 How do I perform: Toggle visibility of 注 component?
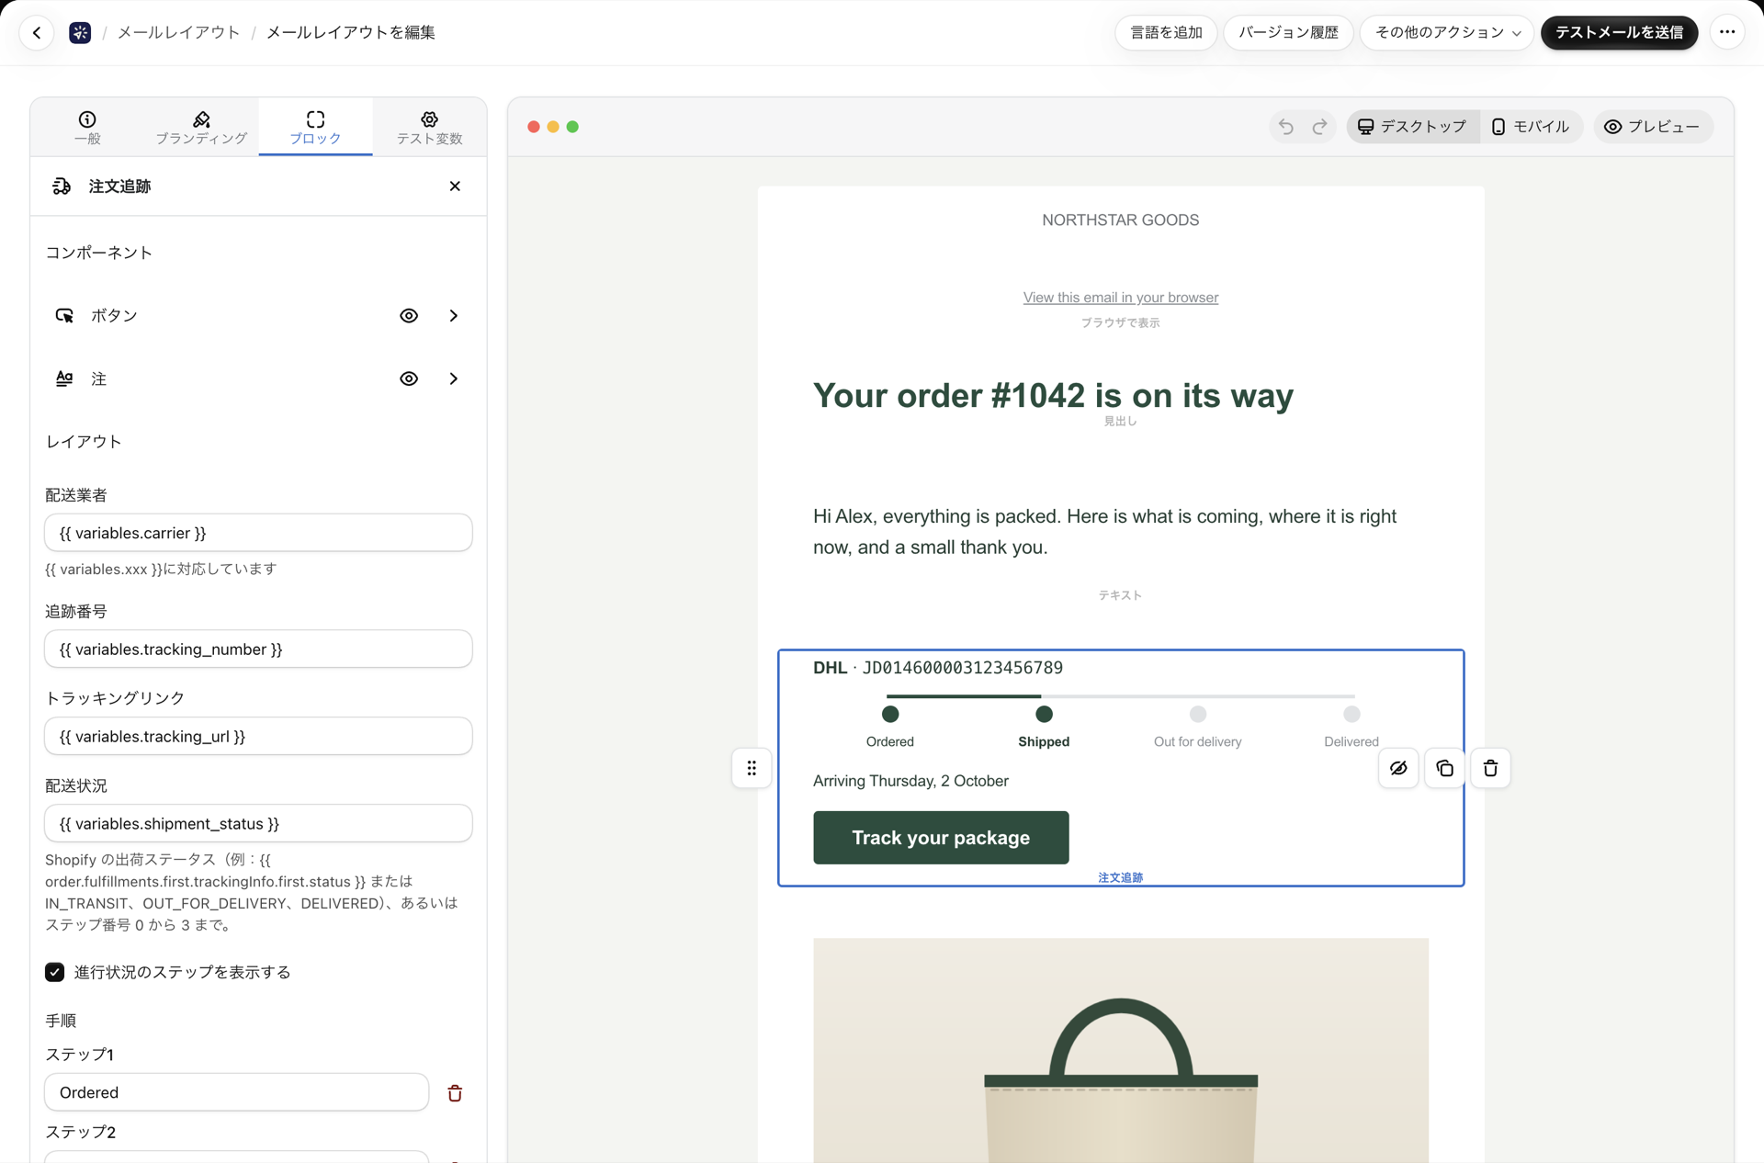pyautogui.click(x=409, y=378)
